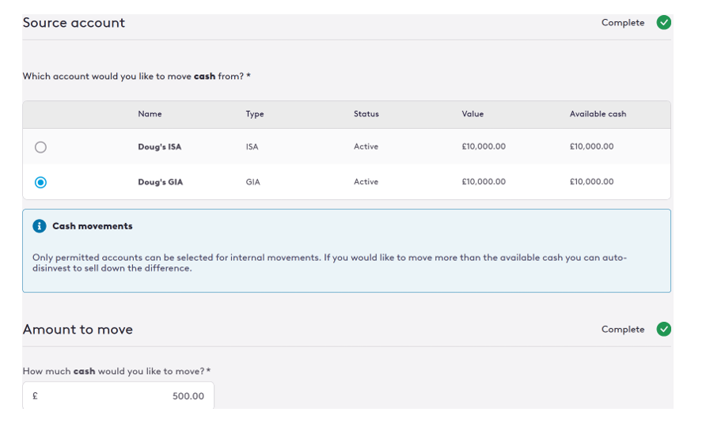Image resolution: width=706 pixels, height=427 pixels.
Task: Click the green checkmark beside Source account
Action: pyautogui.click(x=663, y=23)
